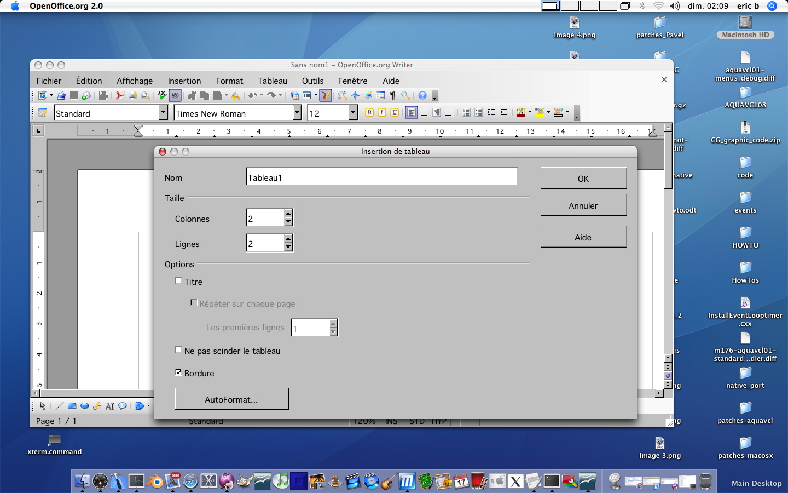
Task: Open the font size 12 dropdown
Action: pyautogui.click(x=353, y=113)
